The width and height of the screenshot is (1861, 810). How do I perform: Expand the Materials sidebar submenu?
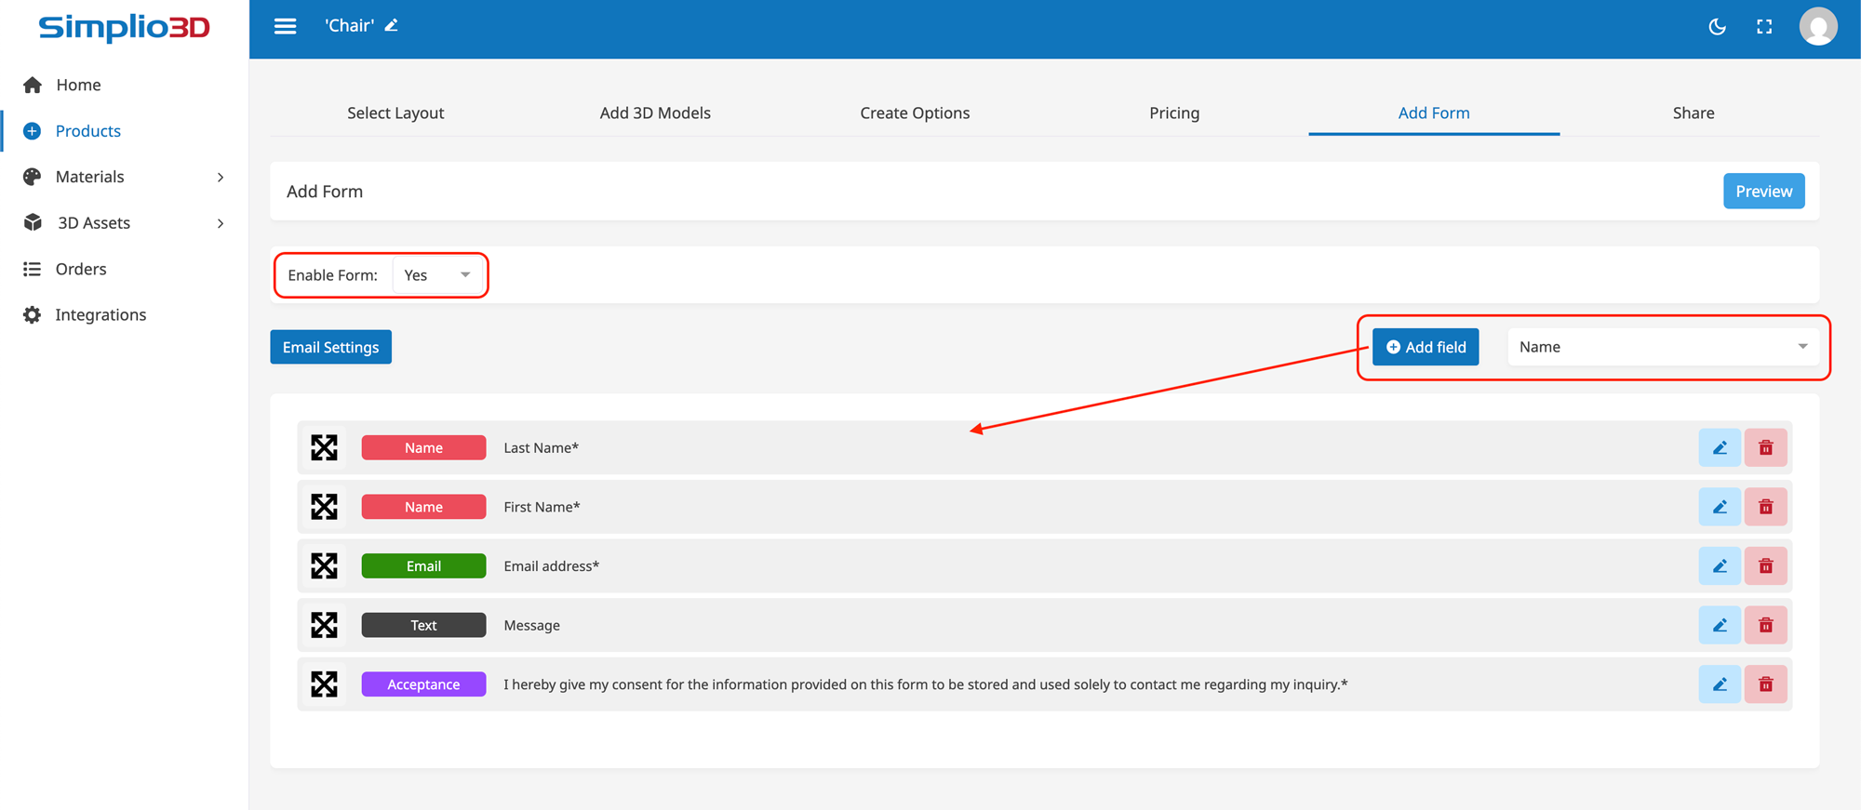pyautogui.click(x=220, y=177)
